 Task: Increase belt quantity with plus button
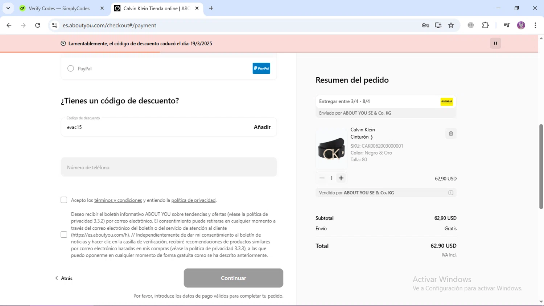click(341, 178)
